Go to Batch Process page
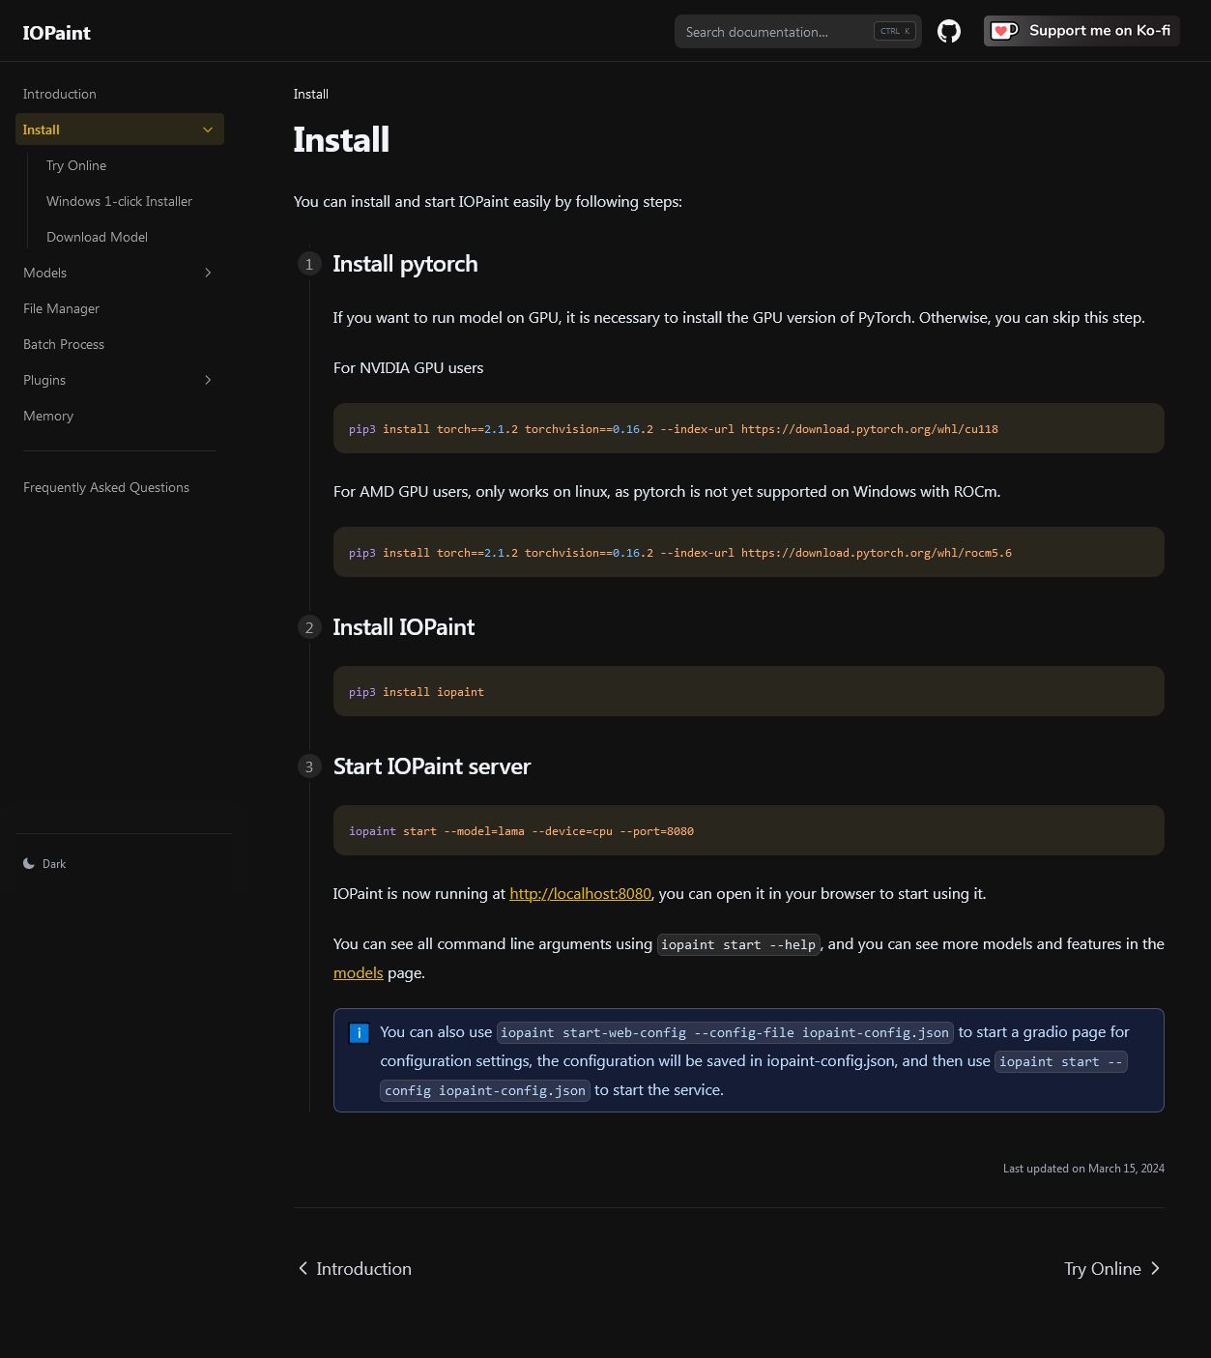 (64, 344)
